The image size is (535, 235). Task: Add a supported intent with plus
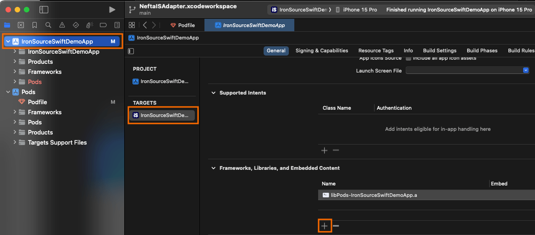325,150
